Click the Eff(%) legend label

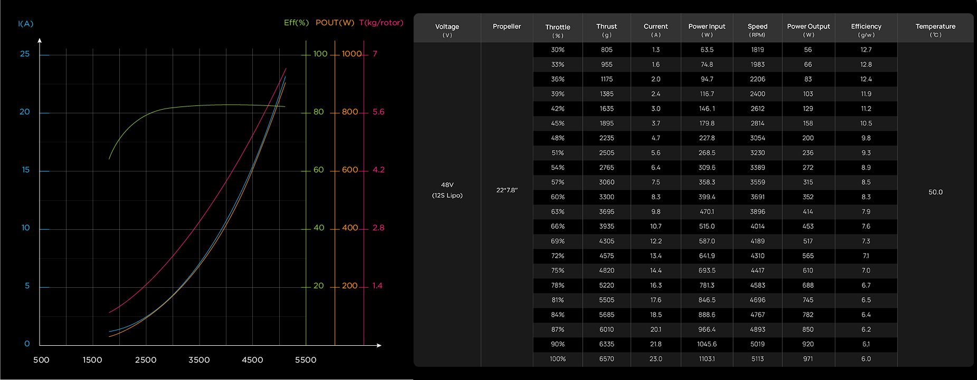tap(296, 23)
